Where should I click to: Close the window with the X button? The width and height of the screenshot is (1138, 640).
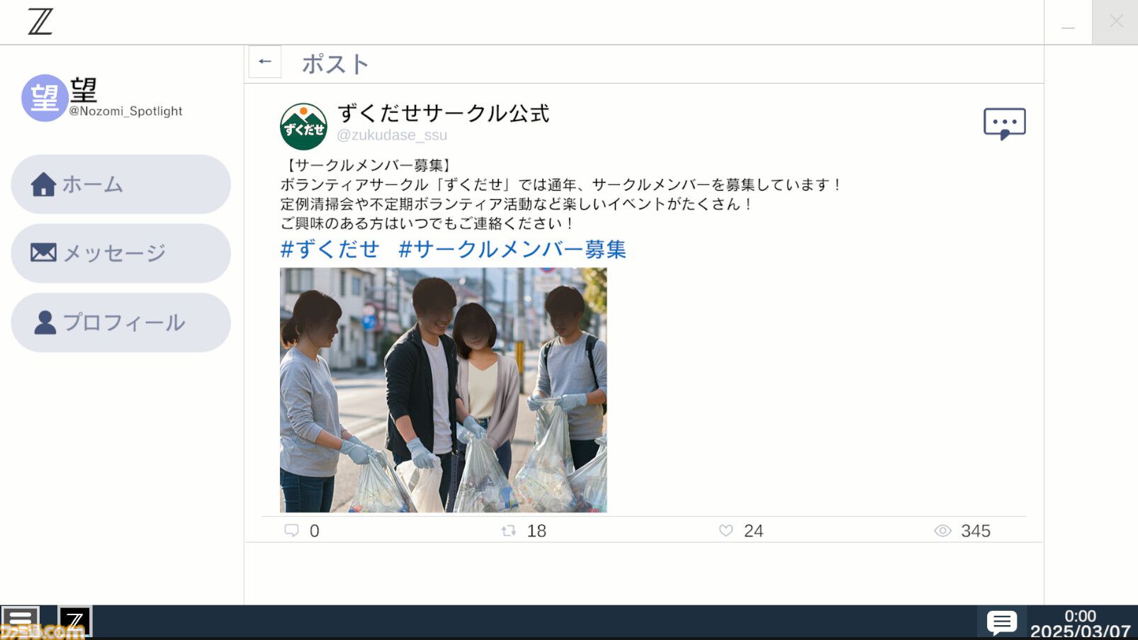coord(1116,21)
